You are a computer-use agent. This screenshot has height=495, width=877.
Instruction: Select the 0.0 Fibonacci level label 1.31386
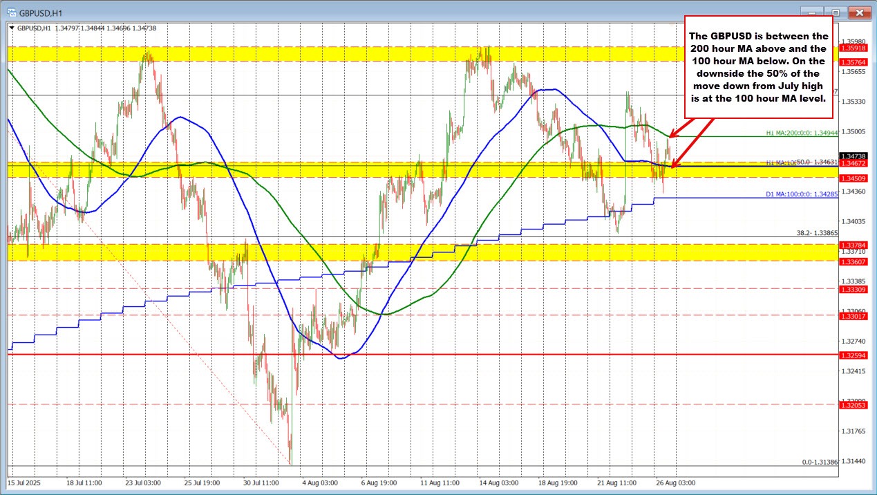820,462
